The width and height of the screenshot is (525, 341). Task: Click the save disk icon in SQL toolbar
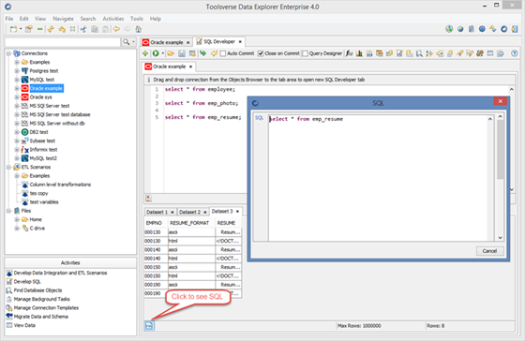click(182, 53)
